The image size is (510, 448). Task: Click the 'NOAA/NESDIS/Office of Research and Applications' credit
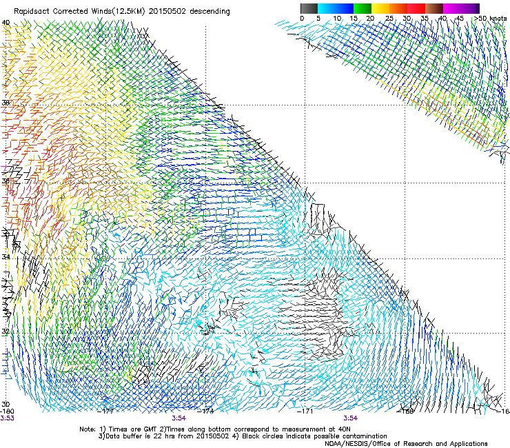(x=406, y=444)
